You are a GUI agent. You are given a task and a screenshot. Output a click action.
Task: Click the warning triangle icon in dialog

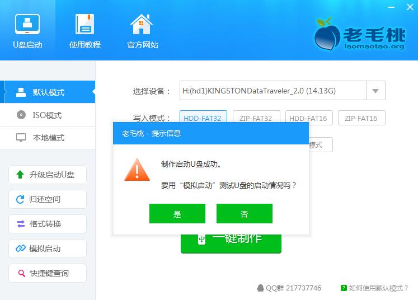pos(137,170)
